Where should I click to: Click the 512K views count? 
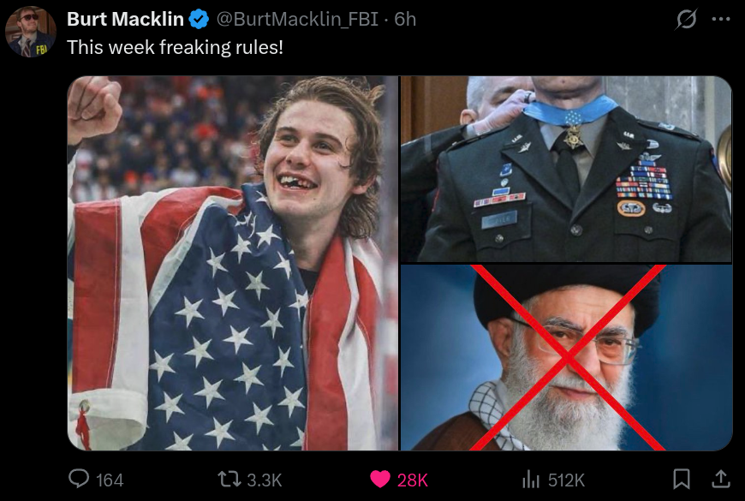coord(566,480)
